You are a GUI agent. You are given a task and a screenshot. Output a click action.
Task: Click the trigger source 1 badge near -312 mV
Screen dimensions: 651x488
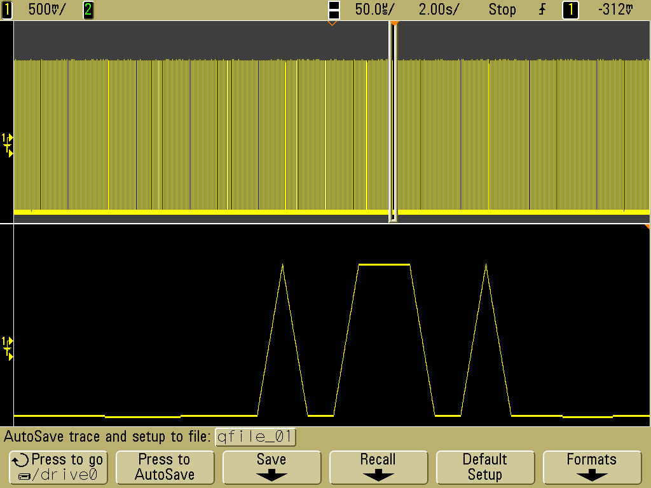point(570,10)
